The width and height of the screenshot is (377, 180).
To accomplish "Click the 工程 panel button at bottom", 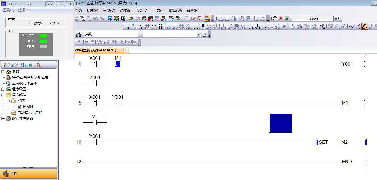I will coord(28,174).
